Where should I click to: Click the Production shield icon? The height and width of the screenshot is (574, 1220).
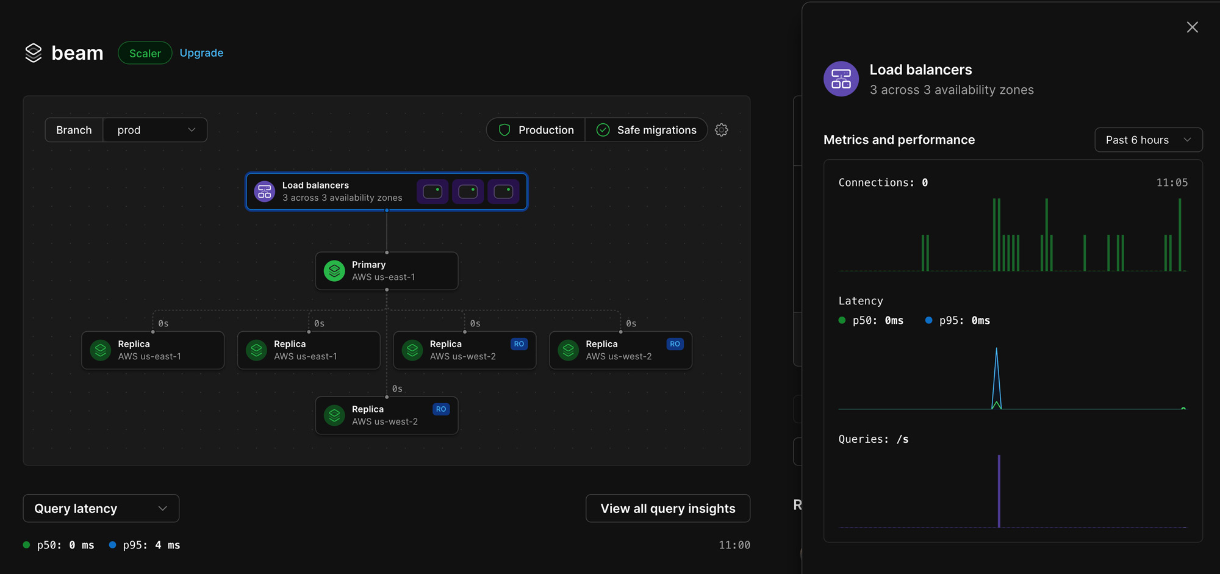(504, 130)
